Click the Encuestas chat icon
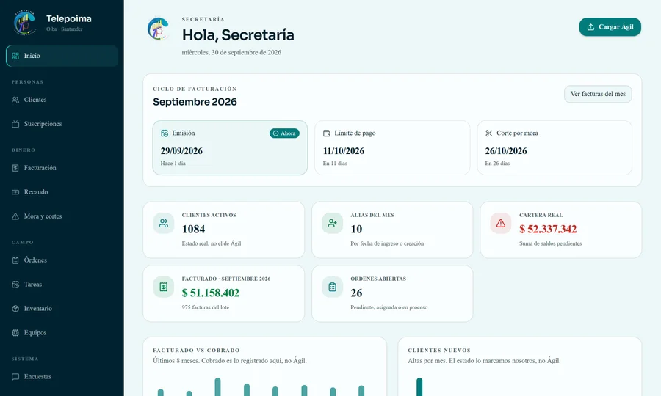661x396 pixels. pos(15,377)
